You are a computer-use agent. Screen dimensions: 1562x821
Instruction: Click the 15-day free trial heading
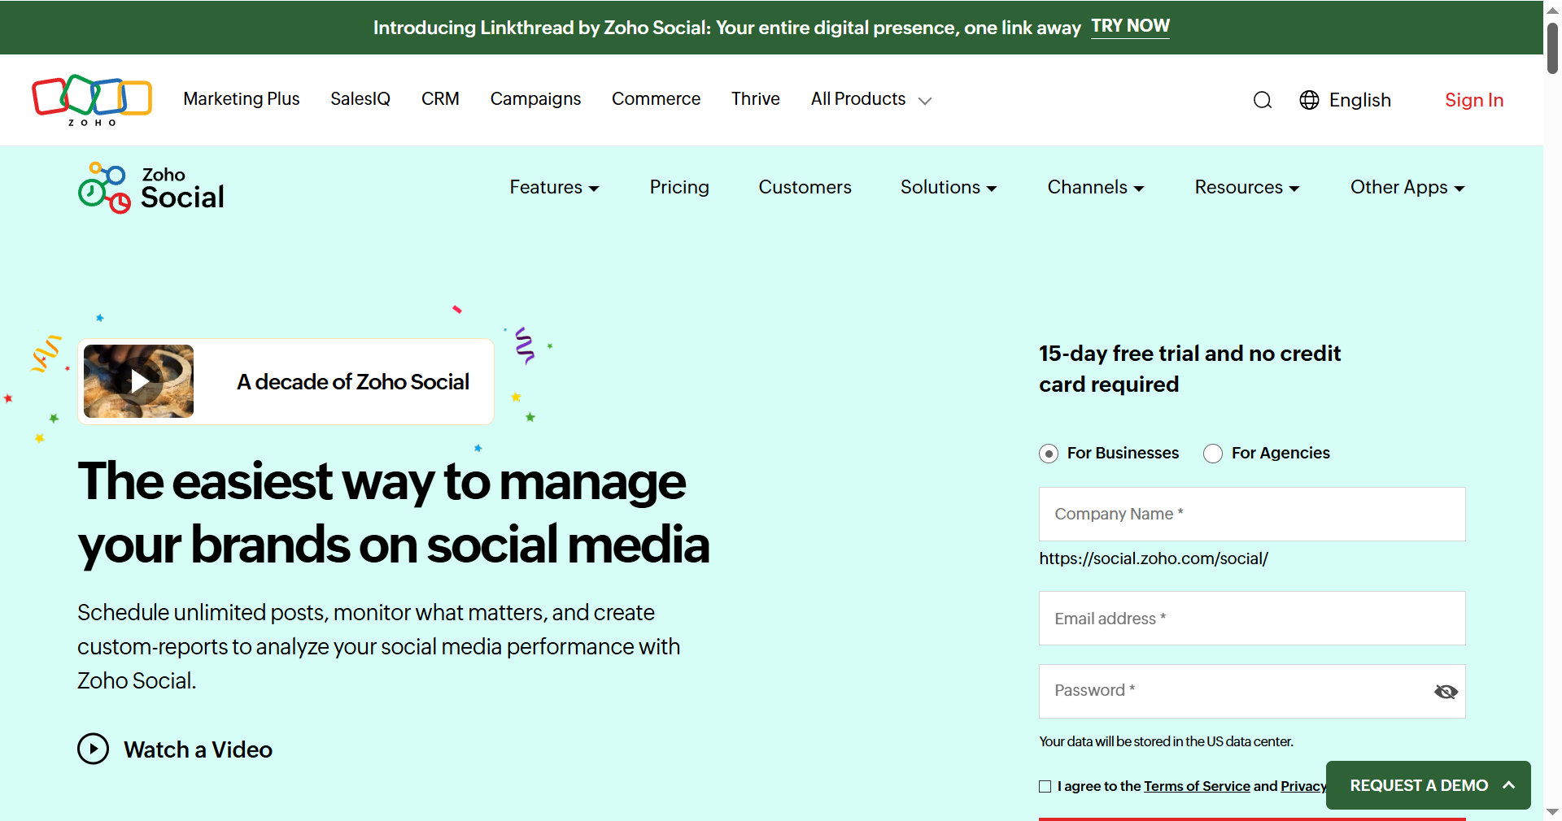tap(1189, 369)
